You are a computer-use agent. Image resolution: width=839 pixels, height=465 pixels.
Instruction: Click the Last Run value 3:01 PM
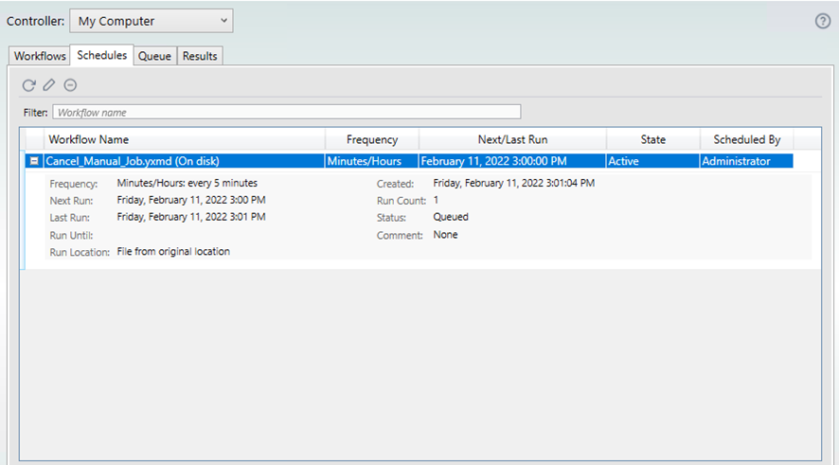coord(191,217)
